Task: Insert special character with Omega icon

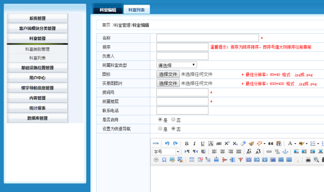Action: (164, 159)
